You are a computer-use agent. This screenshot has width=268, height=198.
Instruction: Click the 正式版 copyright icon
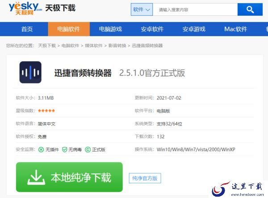pos(88,150)
